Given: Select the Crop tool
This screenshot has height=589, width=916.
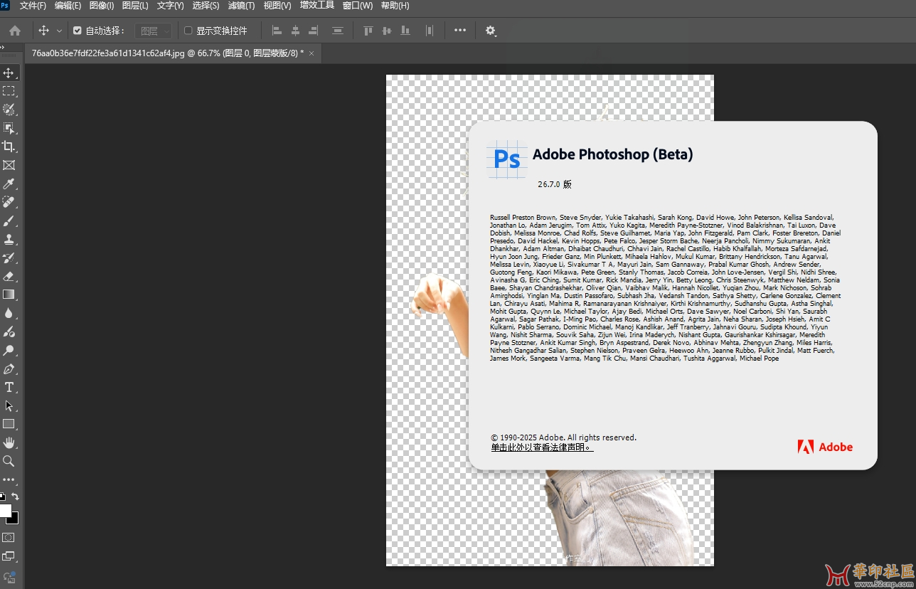Looking at the screenshot, I should (x=9, y=147).
